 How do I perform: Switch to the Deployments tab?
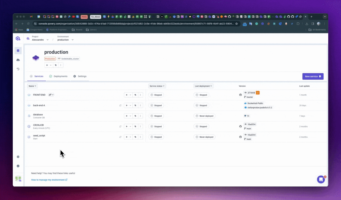pyautogui.click(x=58, y=76)
